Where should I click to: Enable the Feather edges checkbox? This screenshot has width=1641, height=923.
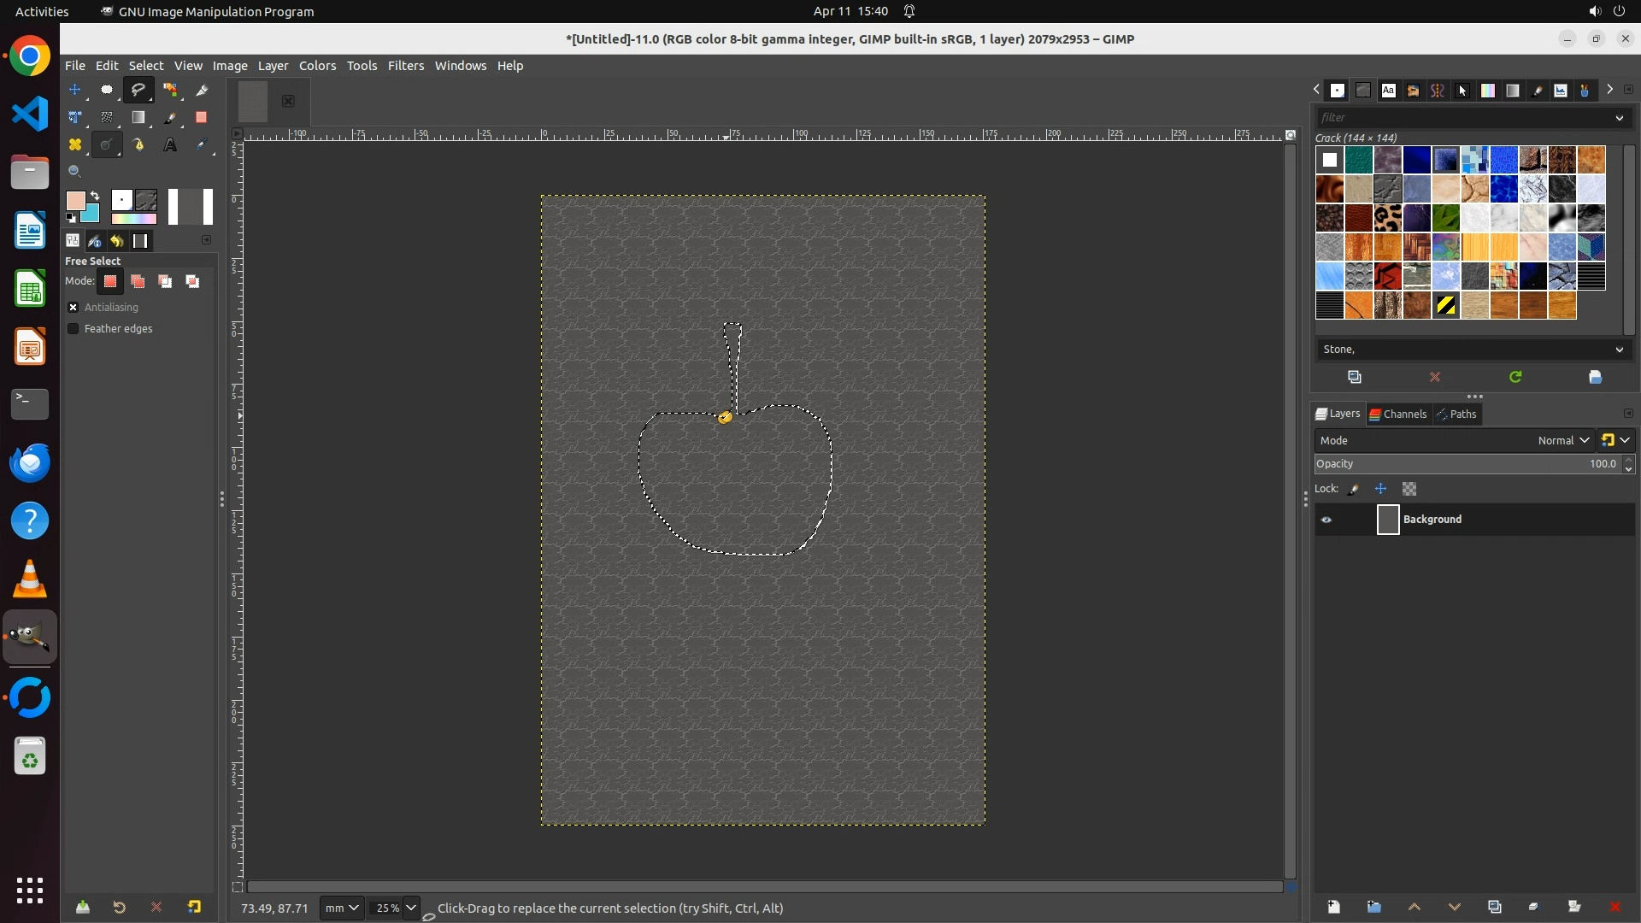[74, 329]
